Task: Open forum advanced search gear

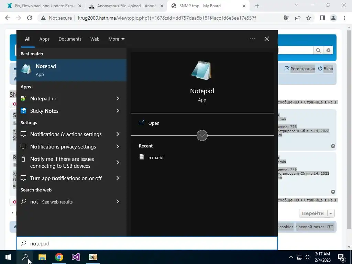Action: tap(328, 50)
